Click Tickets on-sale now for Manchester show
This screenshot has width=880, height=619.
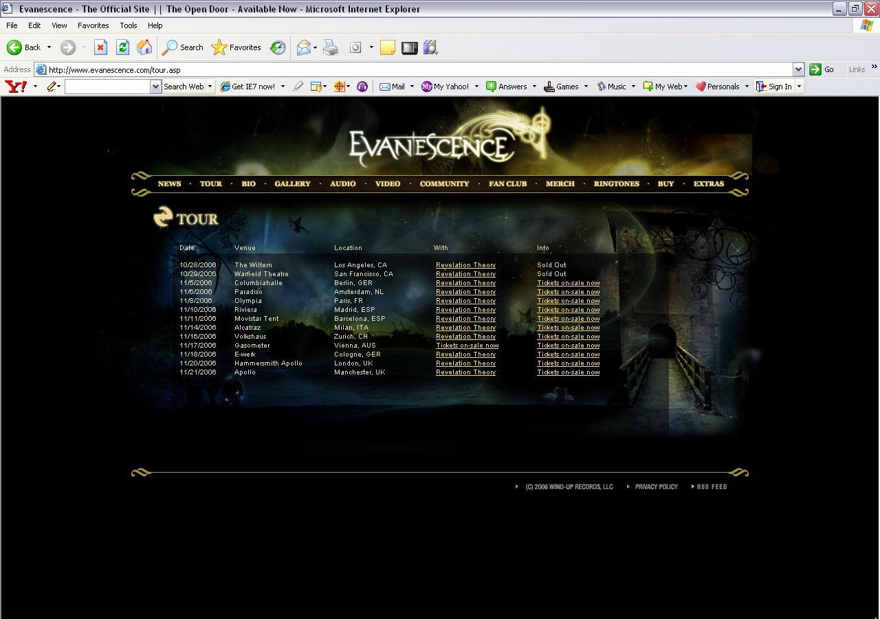(568, 372)
